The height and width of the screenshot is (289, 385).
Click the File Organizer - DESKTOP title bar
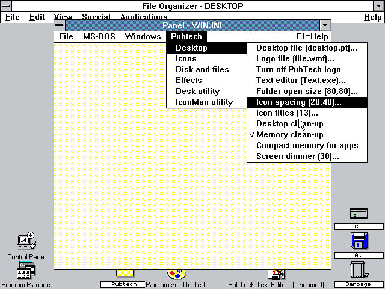[x=192, y=5]
